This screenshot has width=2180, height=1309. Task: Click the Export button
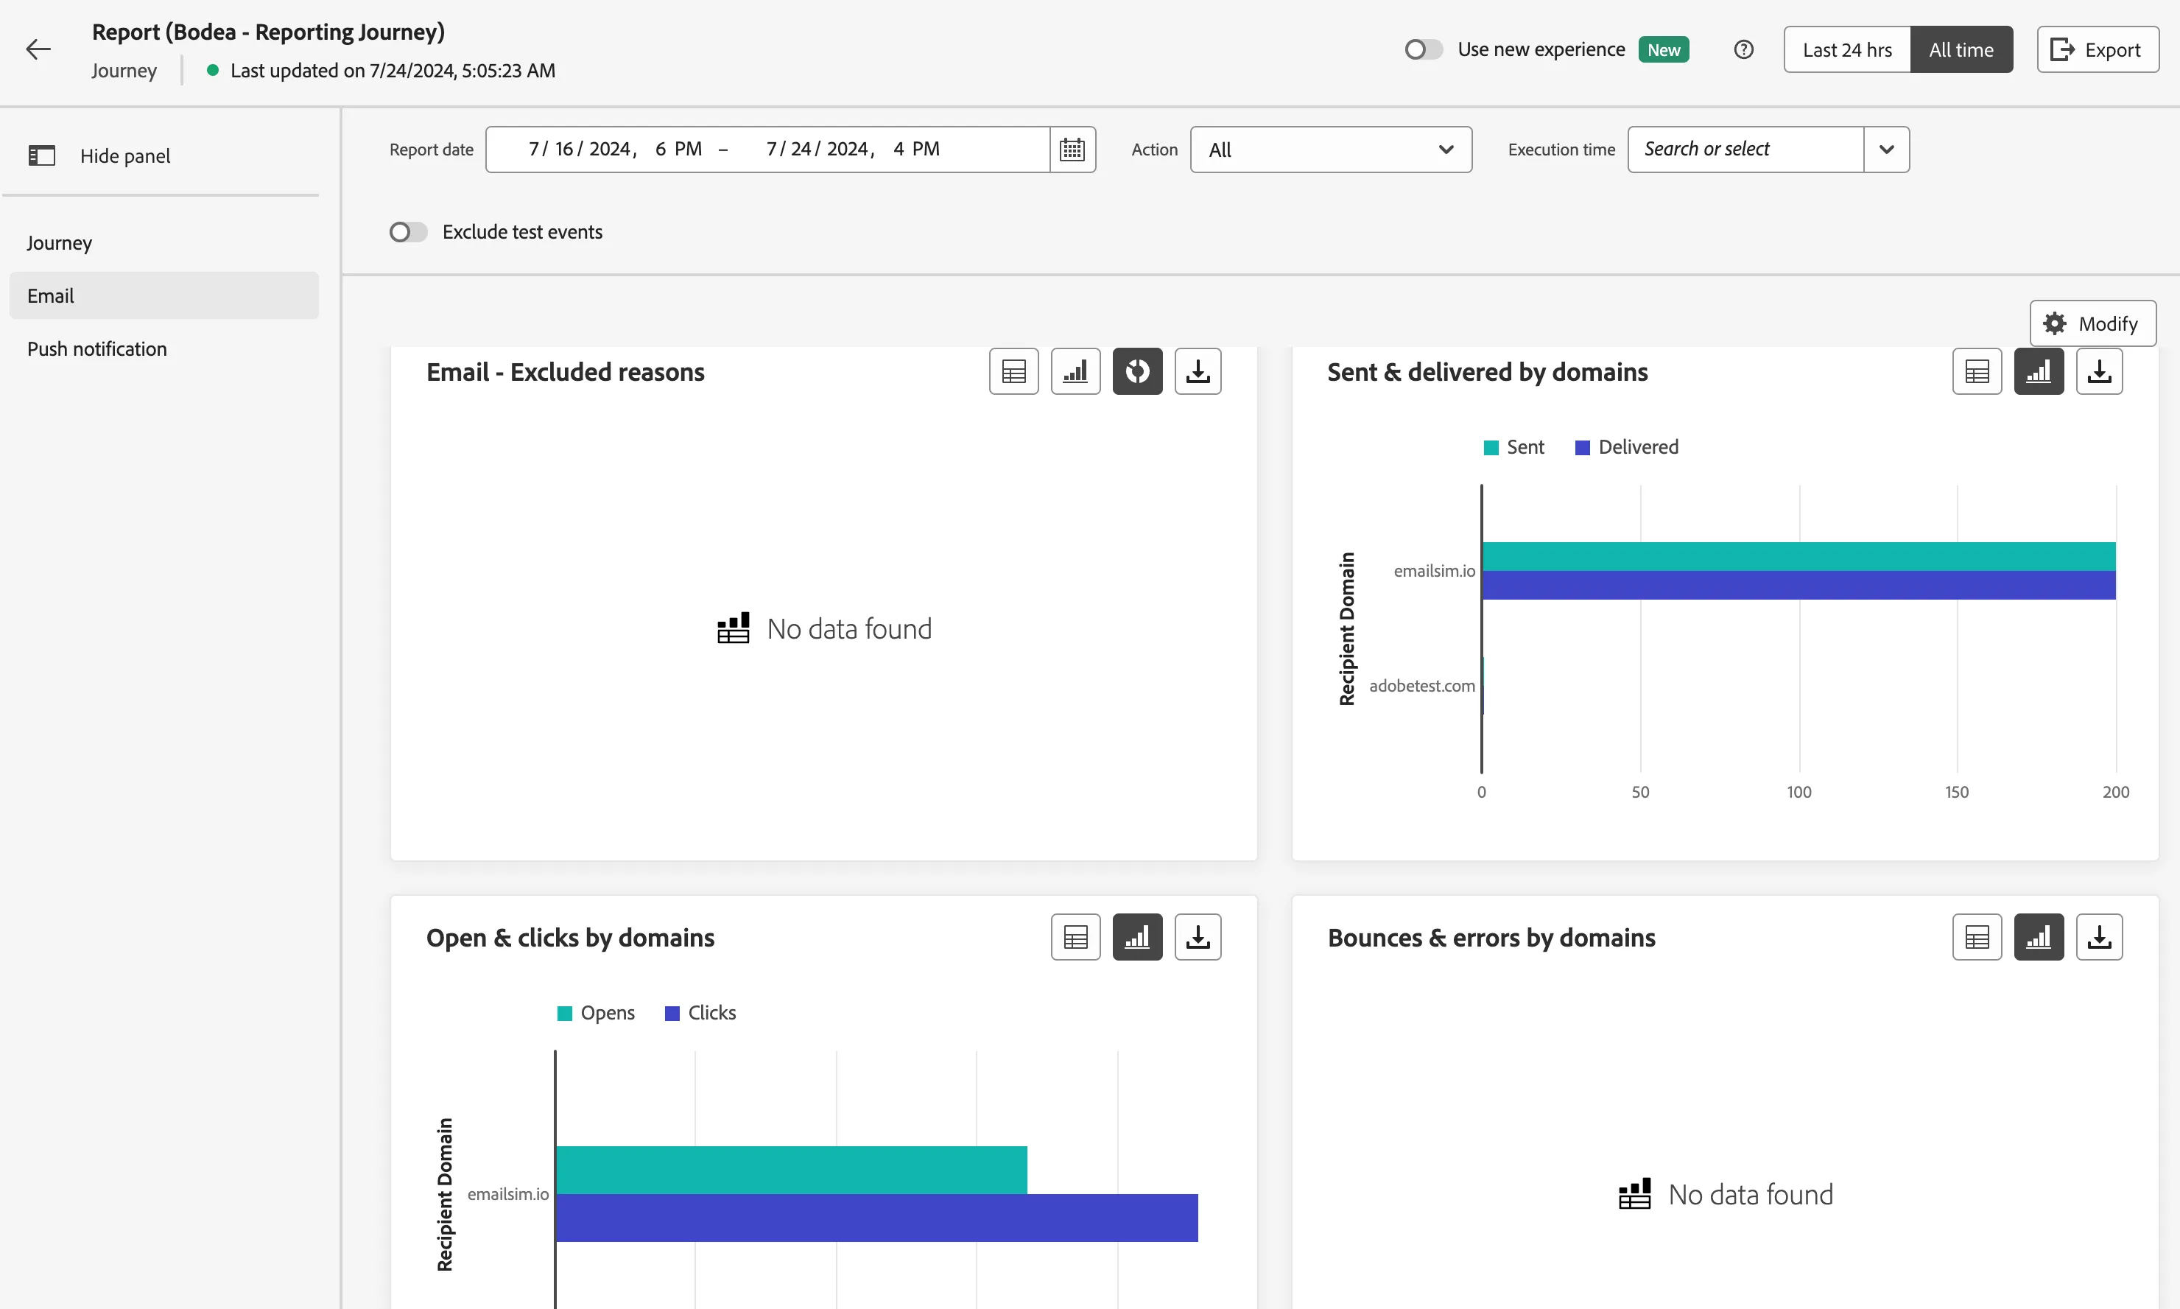[x=2097, y=49]
